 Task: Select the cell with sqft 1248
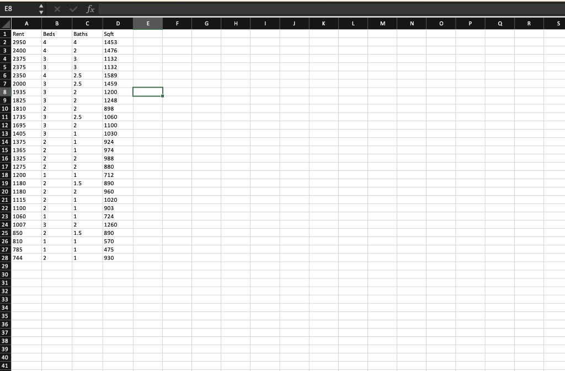118,100
